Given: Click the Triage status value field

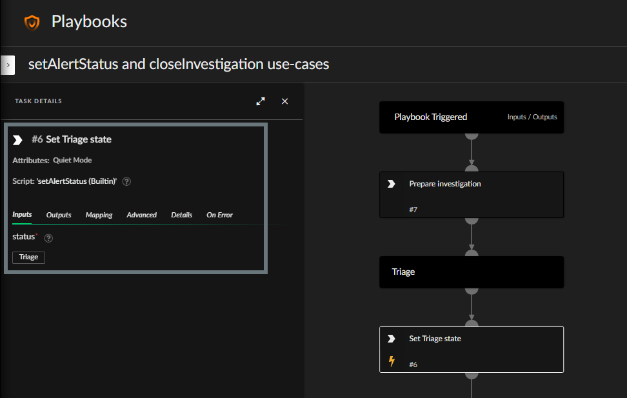Looking at the screenshot, I should 29,257.
